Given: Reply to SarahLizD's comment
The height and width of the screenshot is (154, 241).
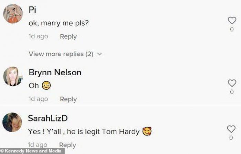Looking at the screenshot, I should [67, 145].
